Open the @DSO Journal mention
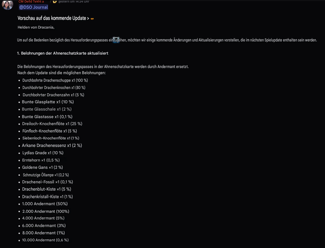The image size is (325, 248). (33, 7)
